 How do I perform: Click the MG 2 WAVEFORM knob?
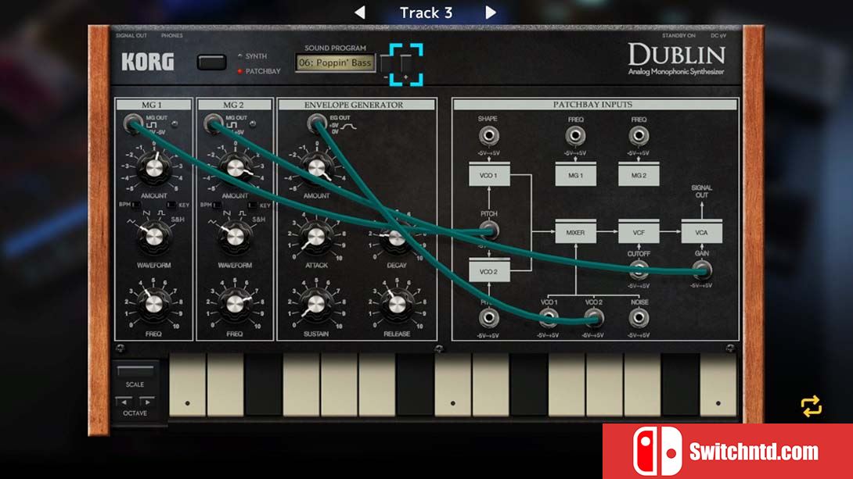(x=235, y=237)
